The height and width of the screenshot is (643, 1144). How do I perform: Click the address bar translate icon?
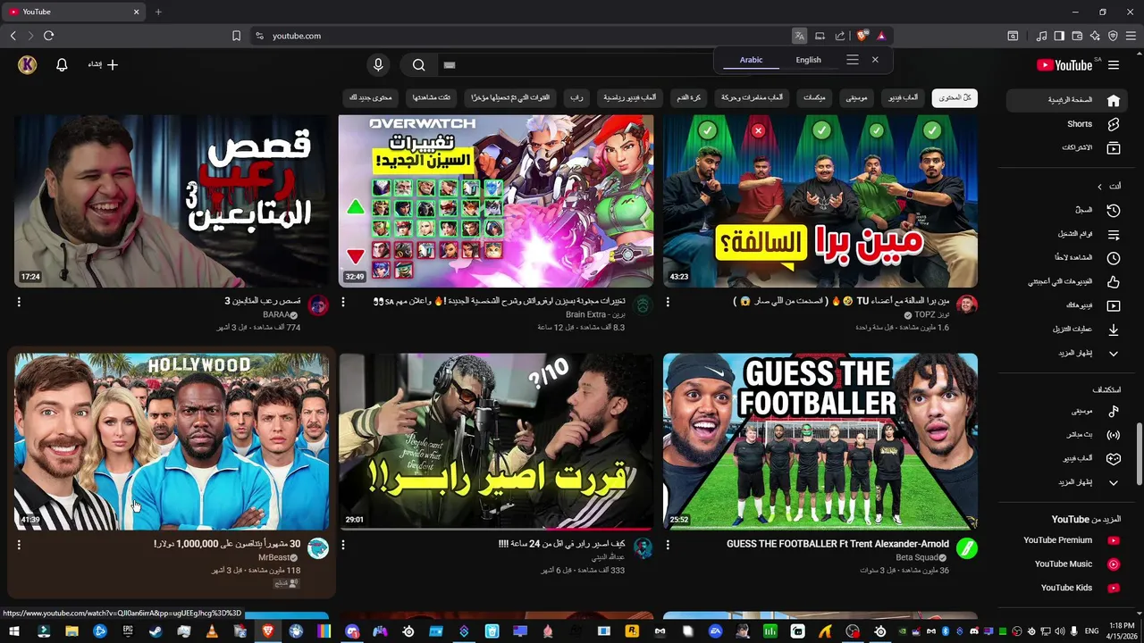point(799,36)
